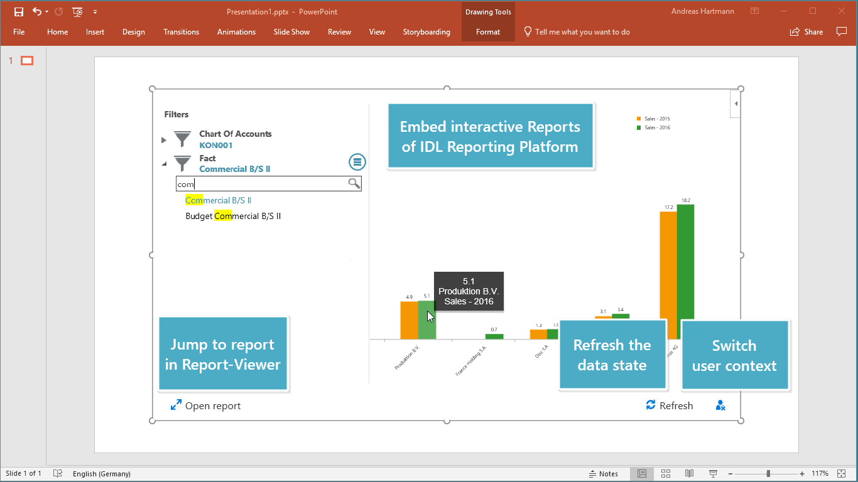This screenshot has height=482, width=858.
Task: Click the Fact funnel icon
Action: coord(182,164)
